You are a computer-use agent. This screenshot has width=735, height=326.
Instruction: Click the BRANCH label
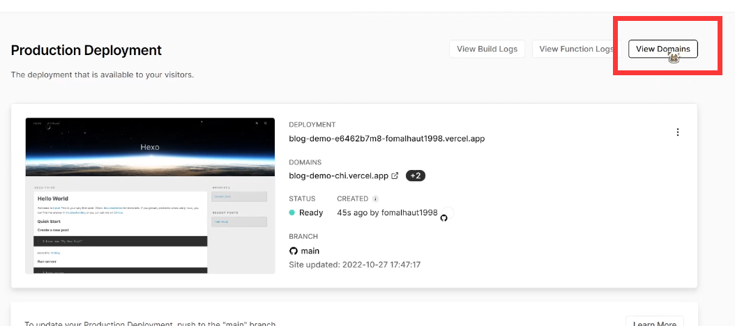click(x=303, y=237)
